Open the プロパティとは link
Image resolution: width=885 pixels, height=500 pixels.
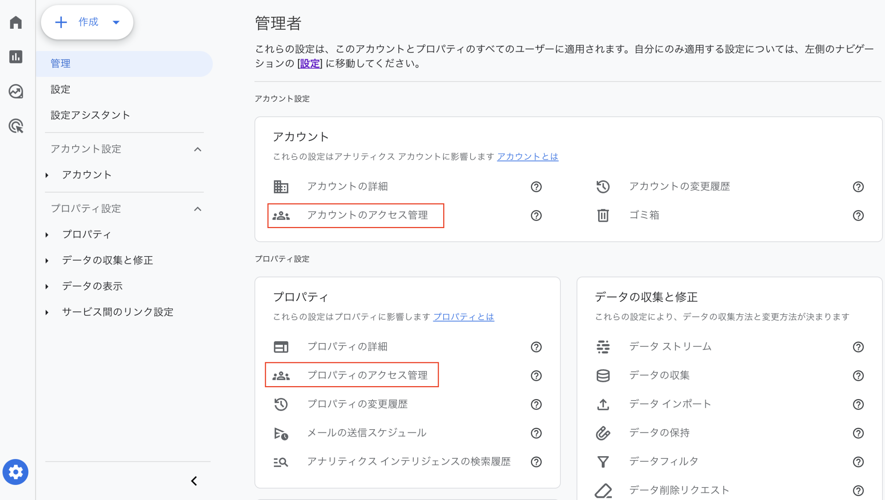click(464, 317)
